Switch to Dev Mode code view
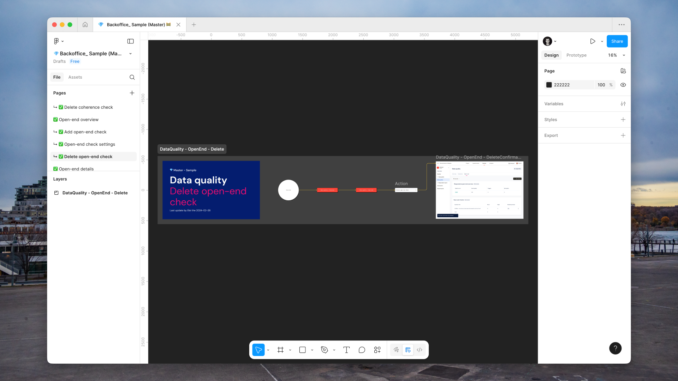 (x=420, y=350)
